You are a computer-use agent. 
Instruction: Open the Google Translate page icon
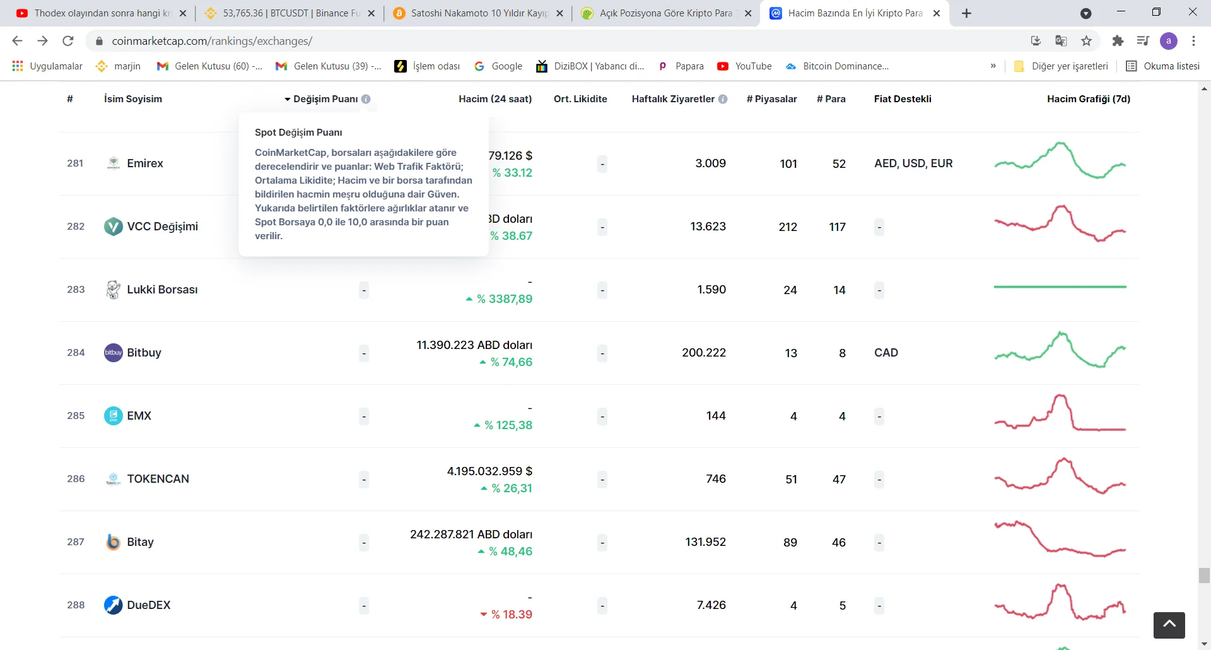pyautogui.click(x=1061, y=41)
